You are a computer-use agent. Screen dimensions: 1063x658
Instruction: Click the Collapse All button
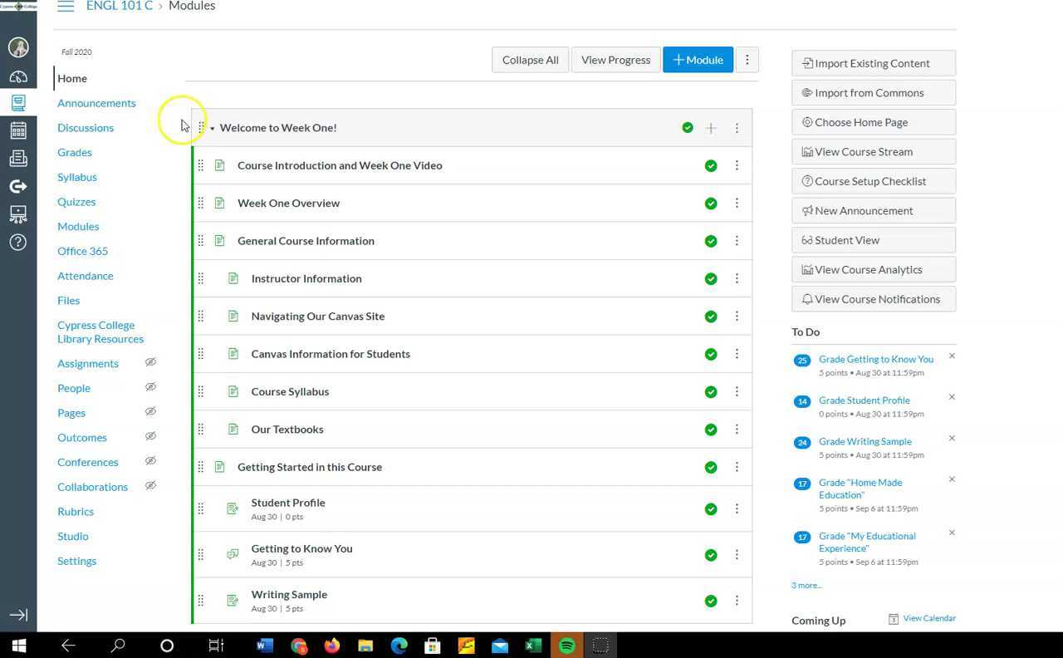pyautogui.click(x=530, y=60)
